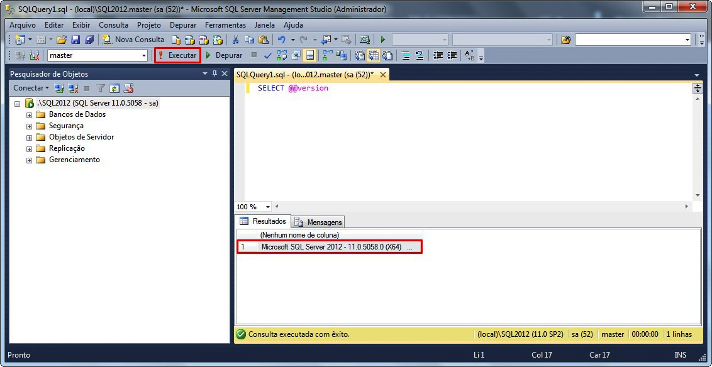Screen dimensions: 712x367
Task: Click the refresh icon in Pesquisador de Objetos
Action: pyautogui.click(x=114, y=89)
